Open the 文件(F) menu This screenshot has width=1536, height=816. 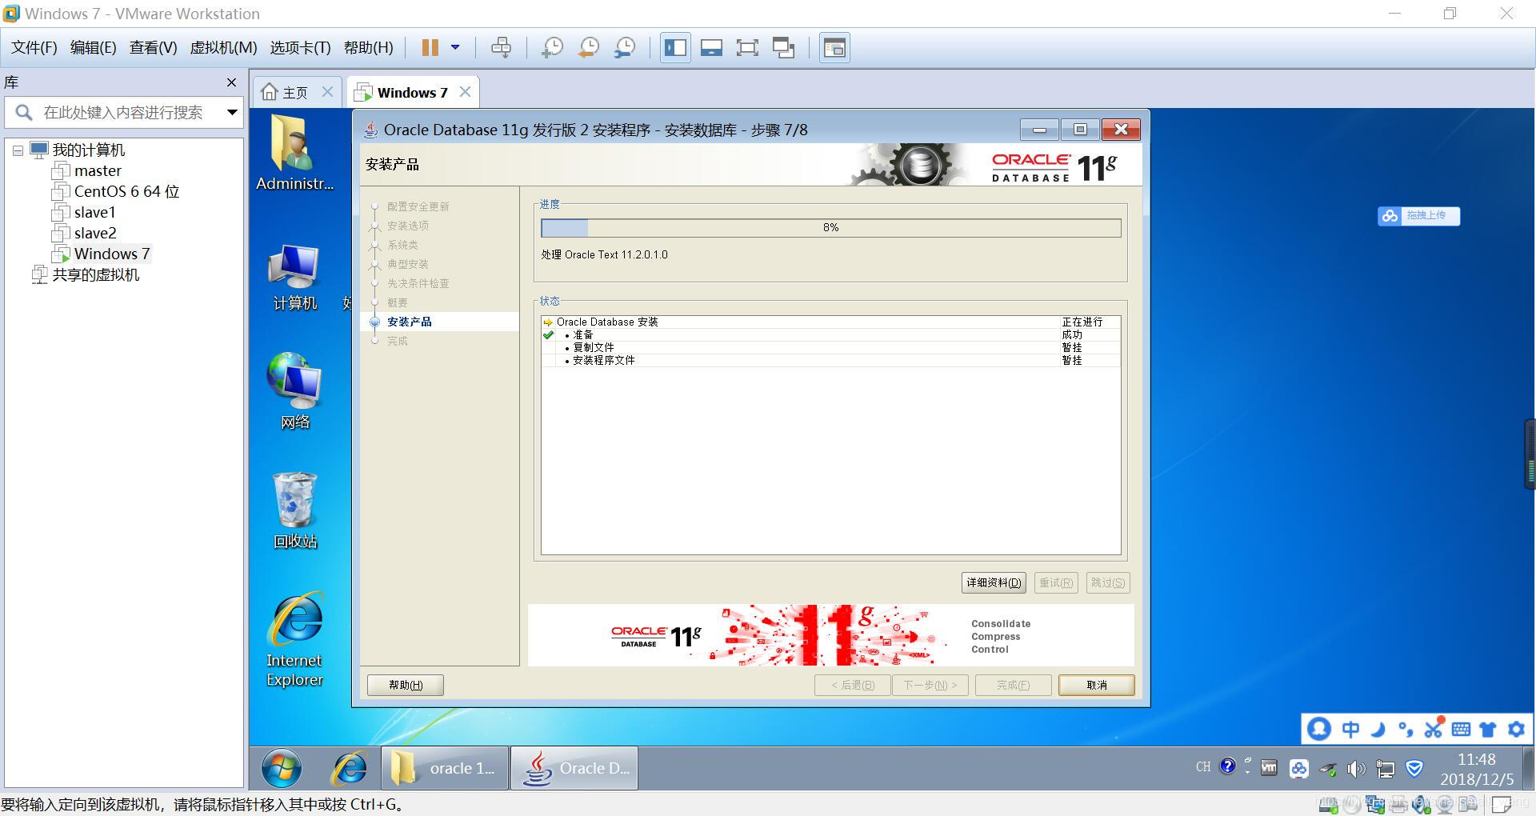click(x=34, y=48)
